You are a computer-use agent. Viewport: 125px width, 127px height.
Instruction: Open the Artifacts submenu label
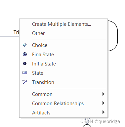[x=41, y=113]
